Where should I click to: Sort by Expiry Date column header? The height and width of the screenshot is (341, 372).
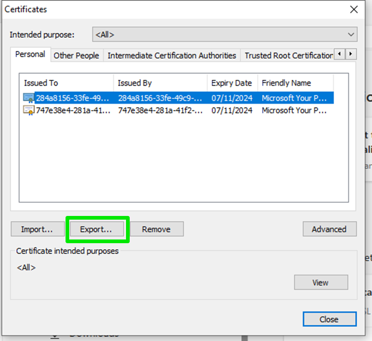(233, 83)
